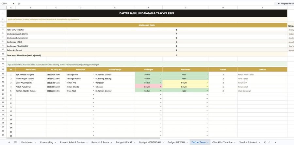This screenshot has width=294, height=145.
Task: Open Konfirmasi dropdown for Bpk. I Made Suarjana
Action: [207, 74]
